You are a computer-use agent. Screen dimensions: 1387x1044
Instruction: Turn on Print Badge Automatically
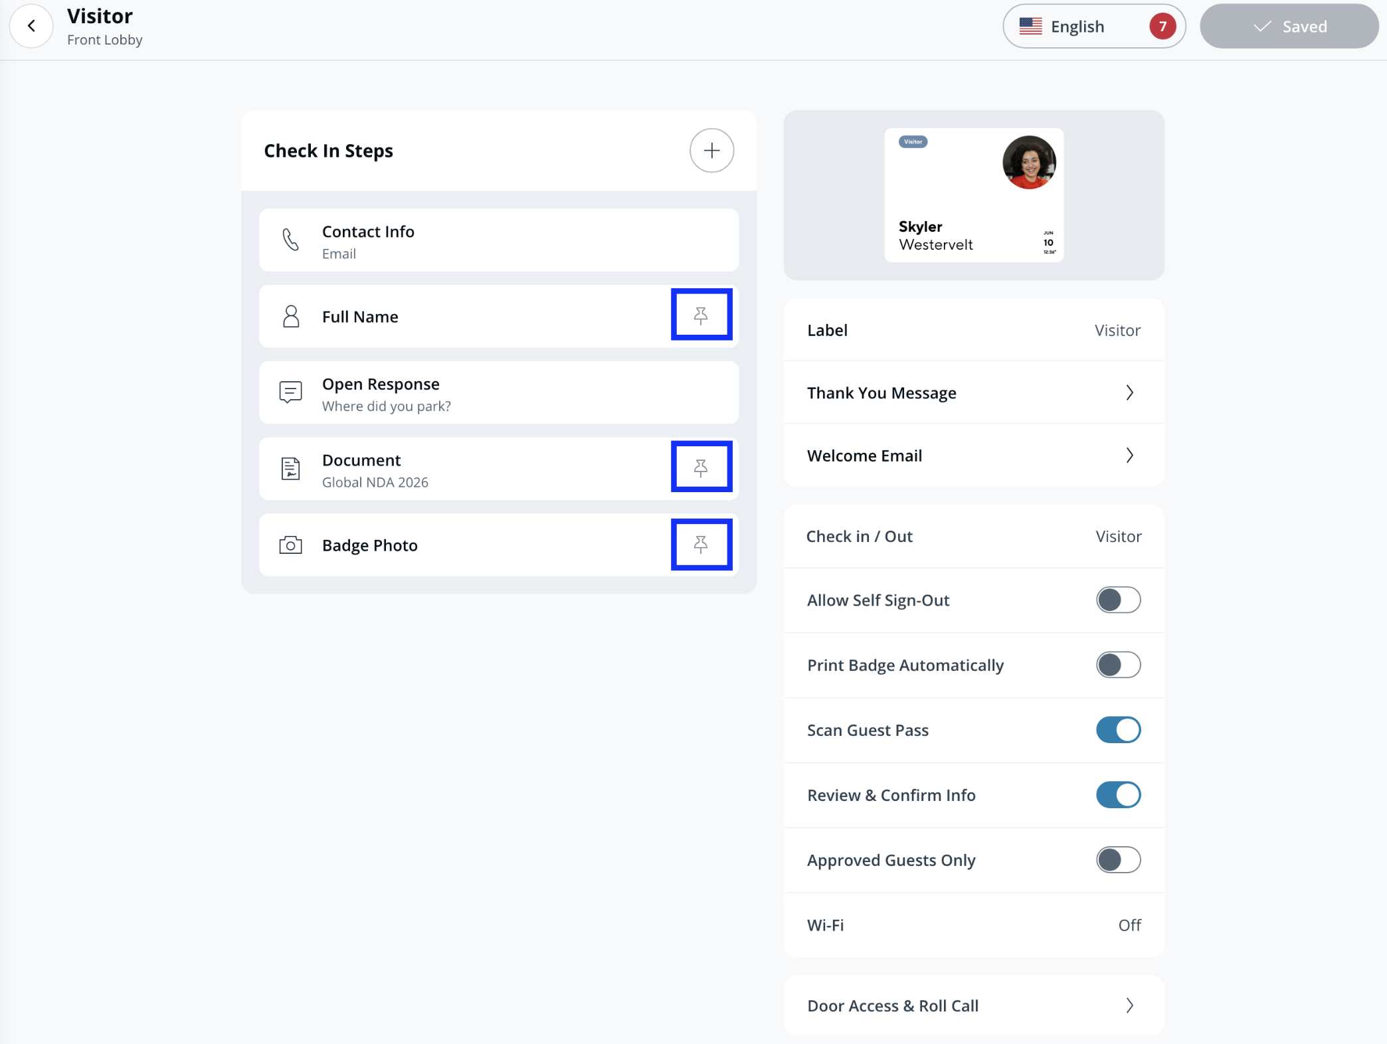[1118, 665]
